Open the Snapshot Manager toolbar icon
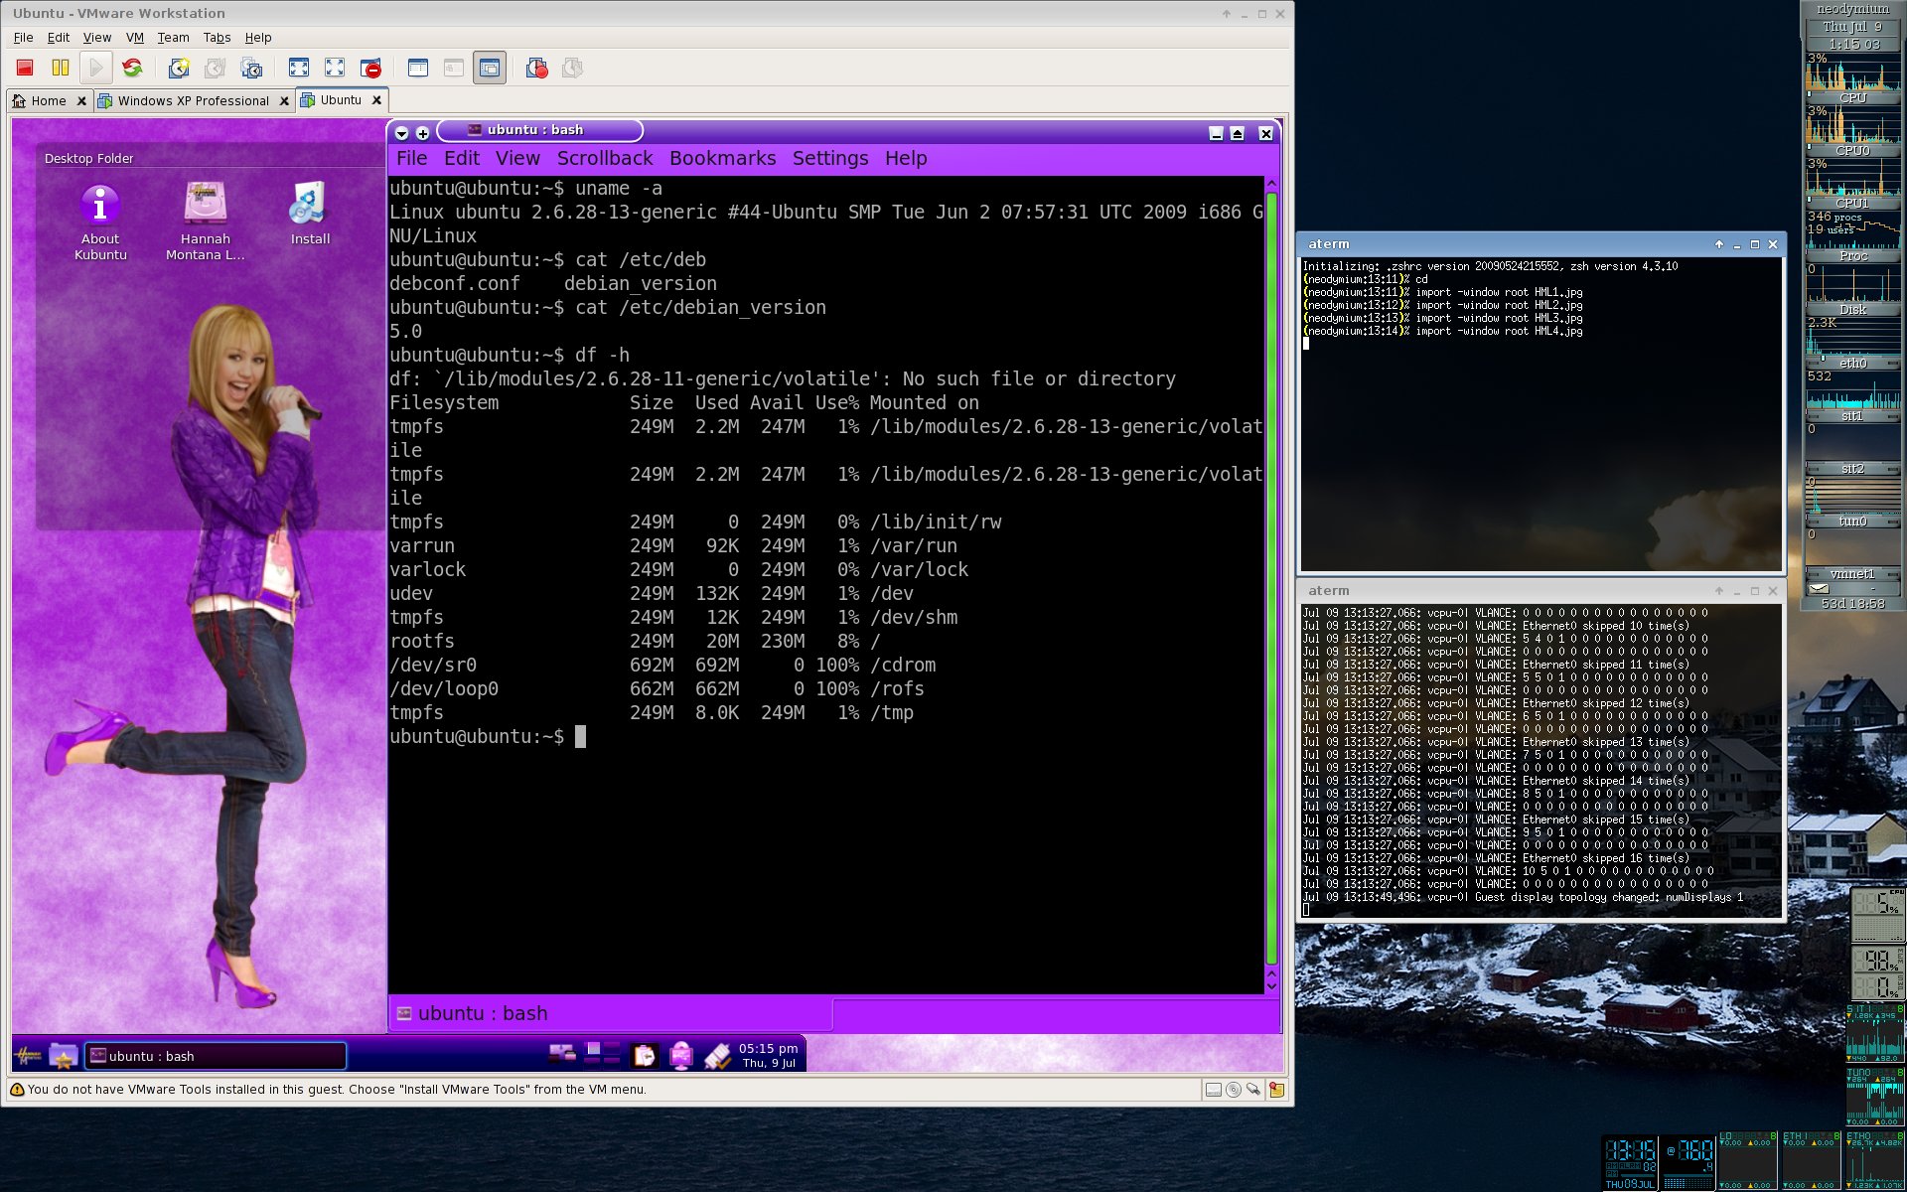The image size is (1907, 1192). point(251,68)
